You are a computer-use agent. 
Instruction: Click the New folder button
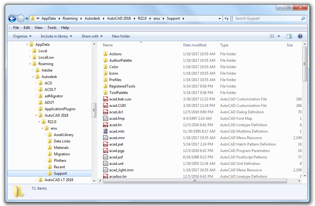pos(121,36)
